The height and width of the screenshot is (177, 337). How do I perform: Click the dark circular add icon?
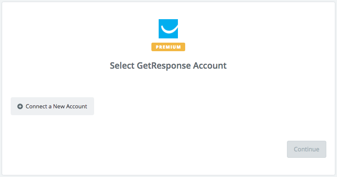[x=20, y=106]
